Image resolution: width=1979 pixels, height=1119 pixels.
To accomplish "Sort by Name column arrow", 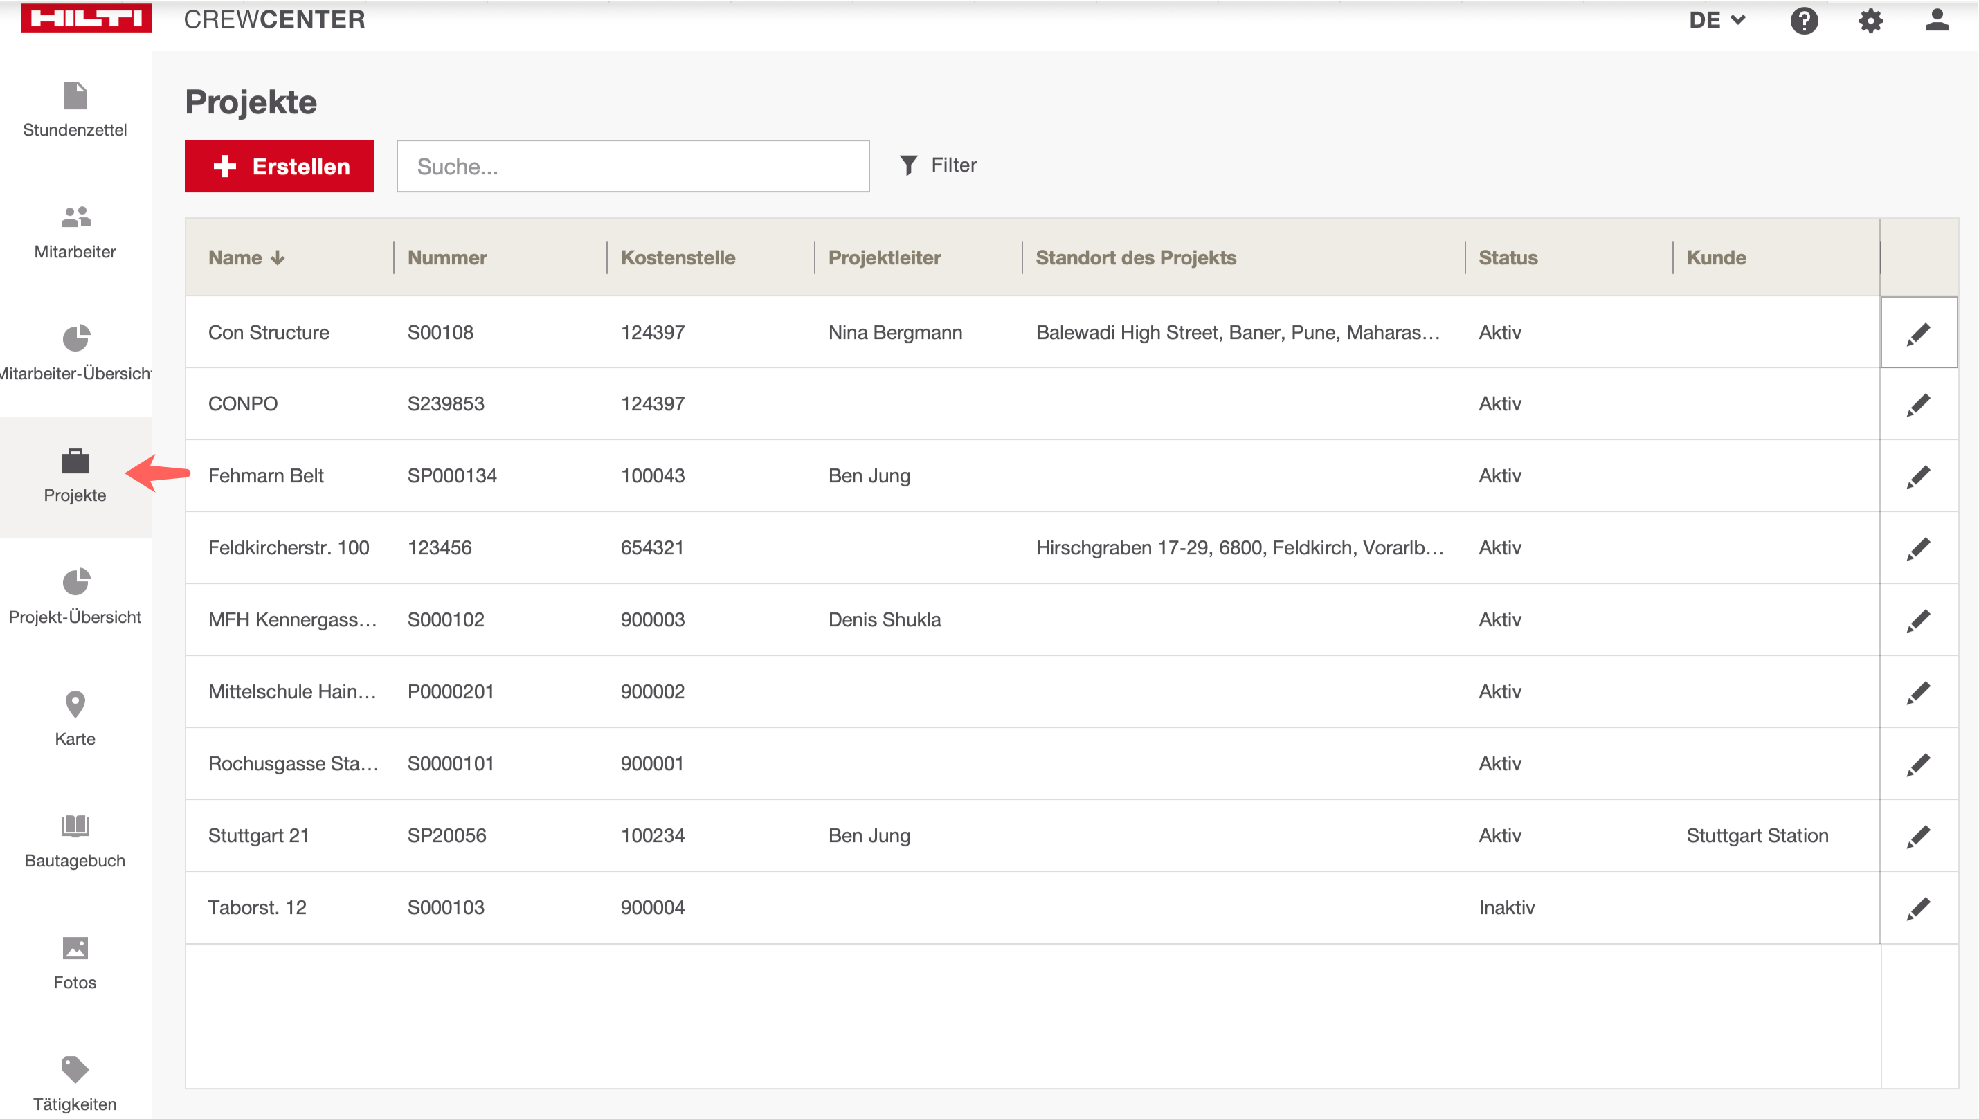I will tap(278, 257).
